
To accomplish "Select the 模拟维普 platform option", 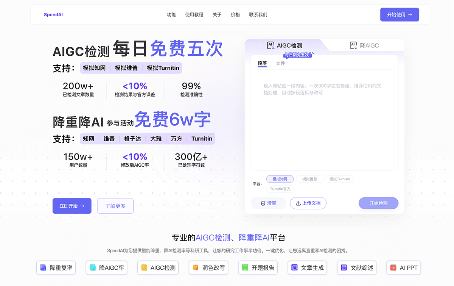I will click(x=309, y=179).
